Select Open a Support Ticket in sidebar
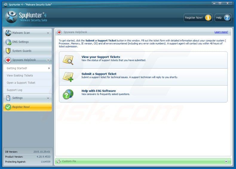236x169 pixels. coord(27,83)
